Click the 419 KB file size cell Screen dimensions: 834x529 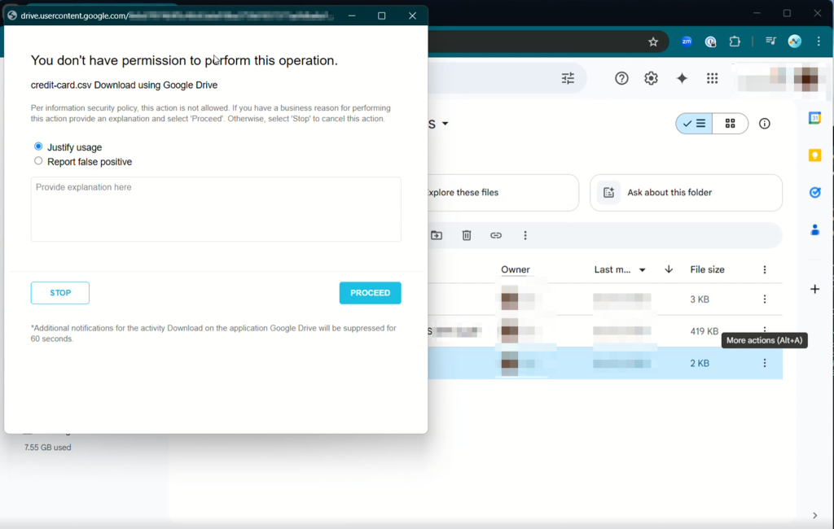click(705, 331)
